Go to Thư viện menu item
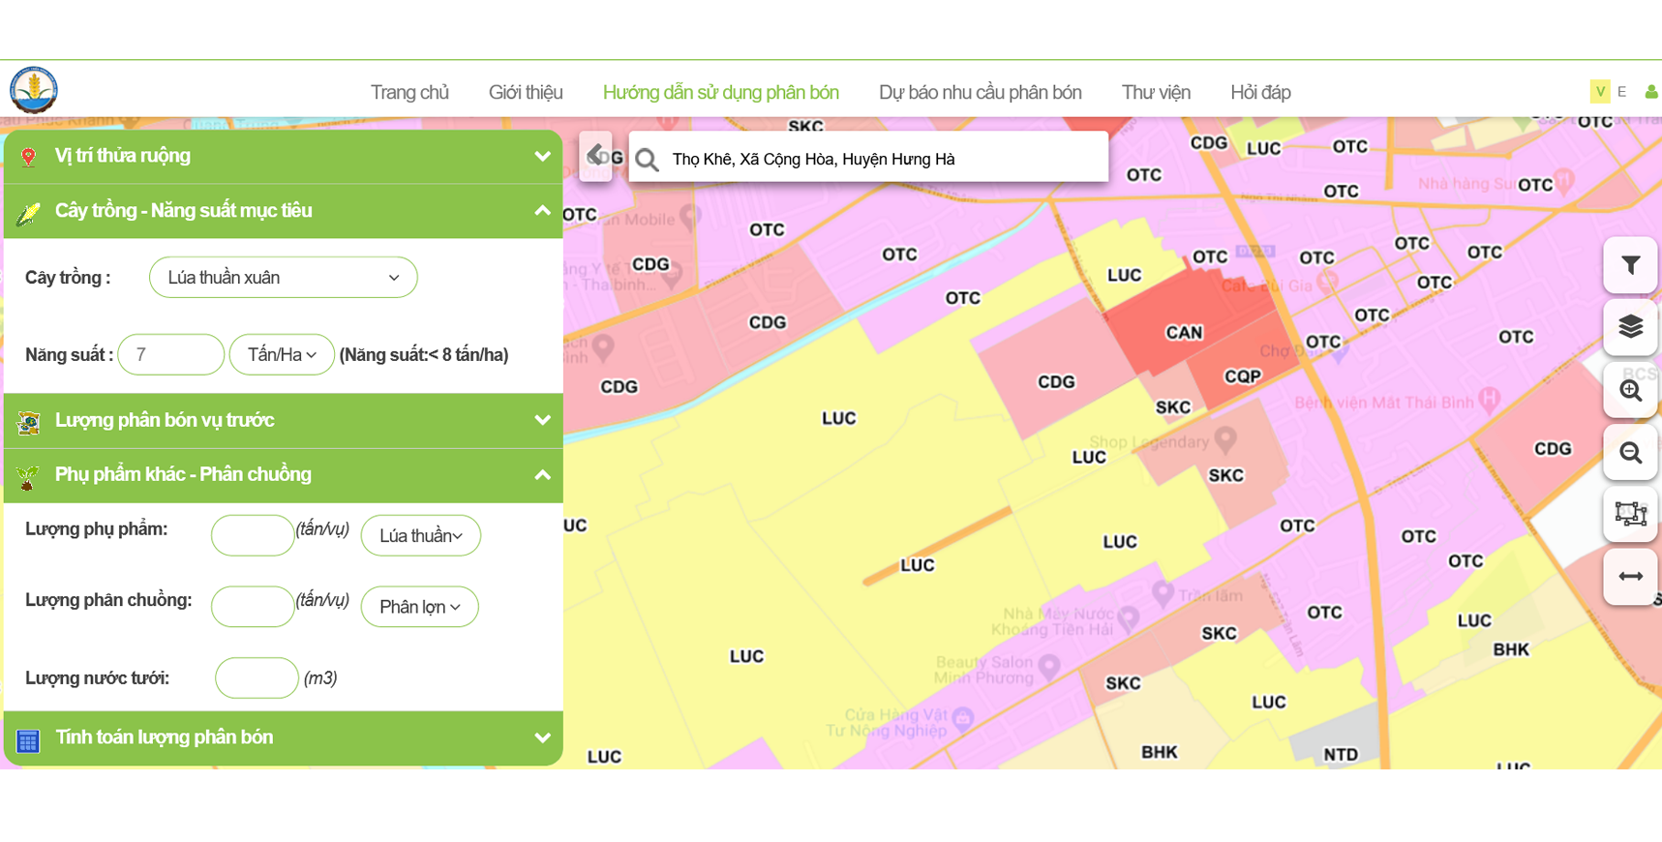 pyautogui.click(x=1156, y=93)
